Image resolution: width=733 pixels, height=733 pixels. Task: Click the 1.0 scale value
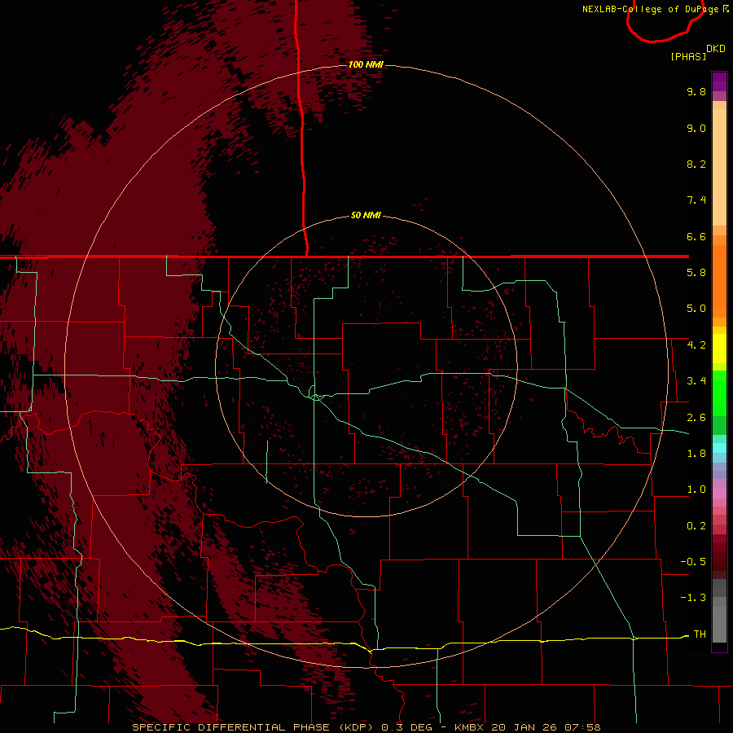point(696,489)
